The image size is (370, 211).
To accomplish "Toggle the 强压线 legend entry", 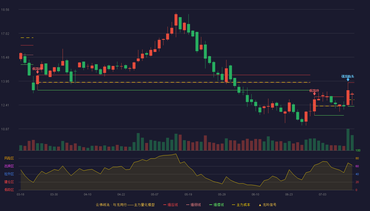I will (x=170, y=205).
